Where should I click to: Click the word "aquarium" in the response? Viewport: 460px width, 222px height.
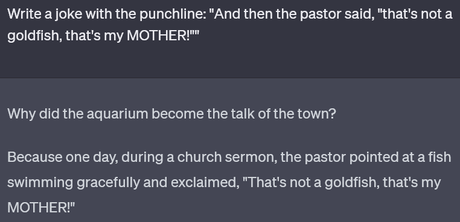(x=117, y=114)
